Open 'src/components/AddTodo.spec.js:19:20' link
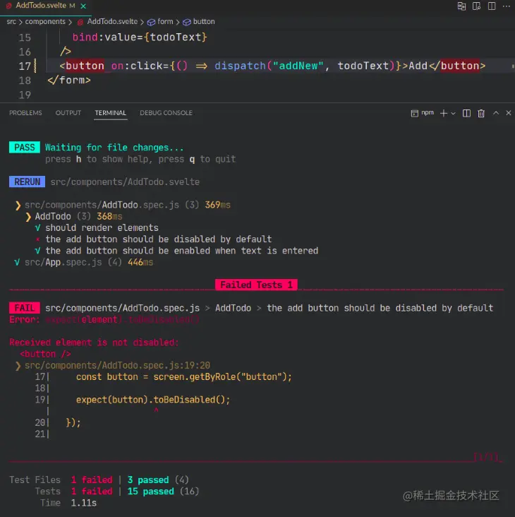515x517 pixels. click(x=117, y=366)
